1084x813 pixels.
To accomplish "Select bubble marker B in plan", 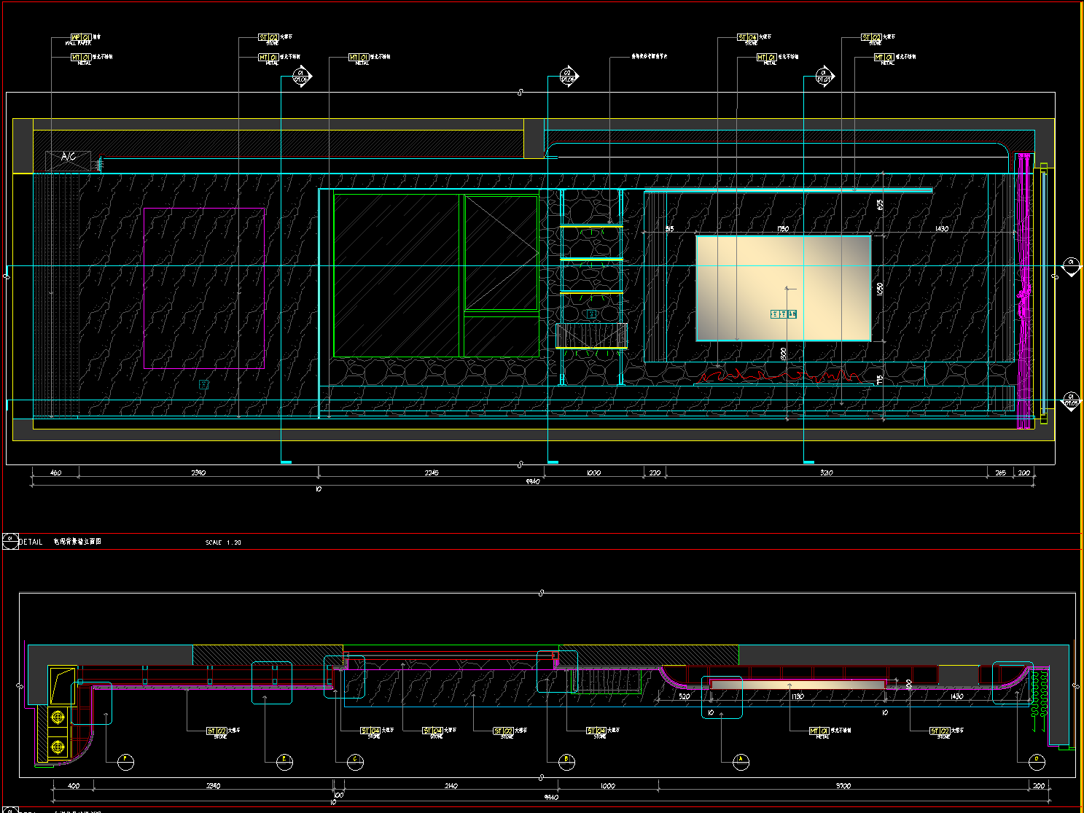I will tap(566, 762).
